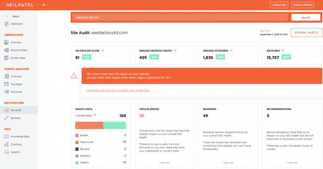
Task: Click the Support headset icon
Action: pyautogui.click(x=6, y=152)
